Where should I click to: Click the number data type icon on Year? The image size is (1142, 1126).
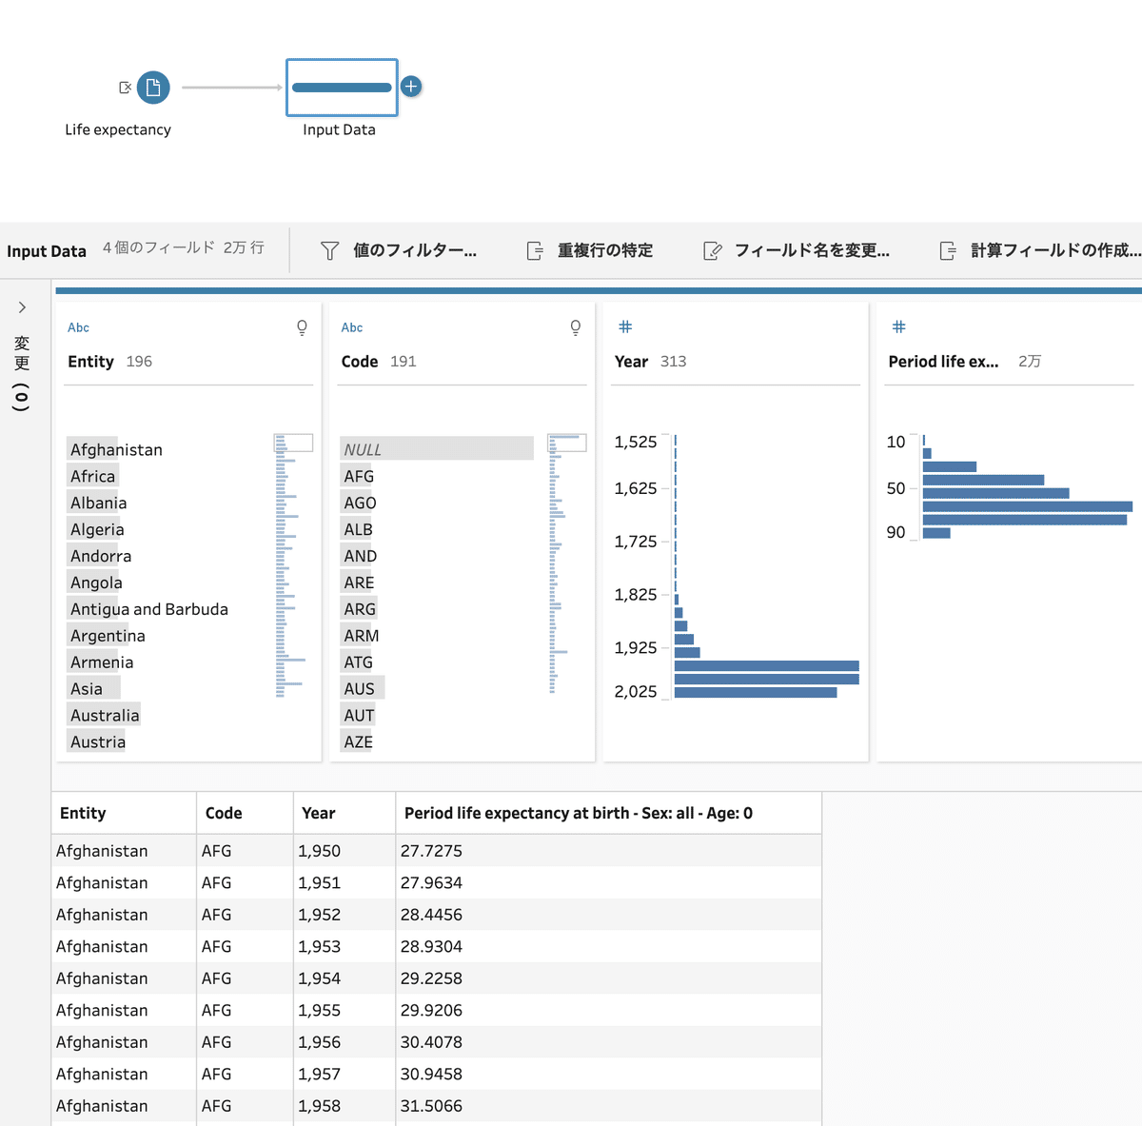[625, 326]
